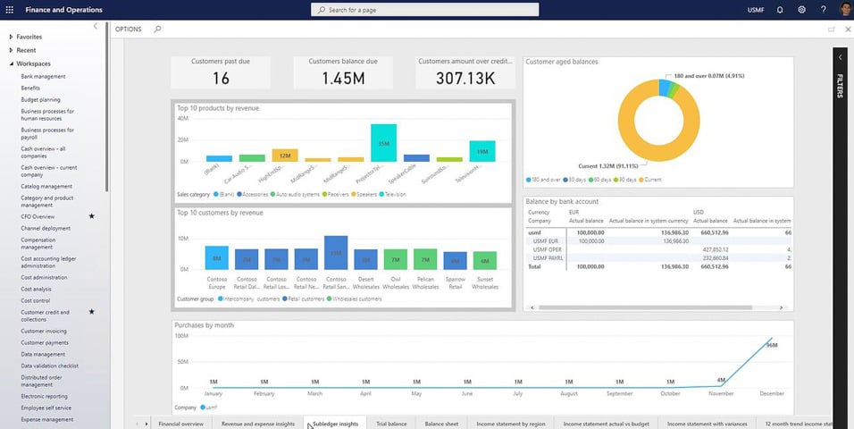Open the user profile avatar
The height and width of the screenshot is (429, 854).
(845, 9)
